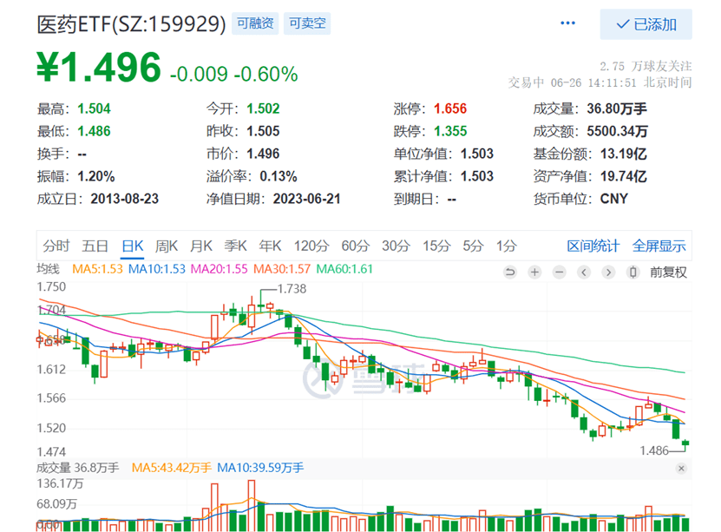Image resolution: width=721 pixels, height=532 pixels.
Task: Click the 2.75 万球友关注 text
Action: (x=646, y=67)
